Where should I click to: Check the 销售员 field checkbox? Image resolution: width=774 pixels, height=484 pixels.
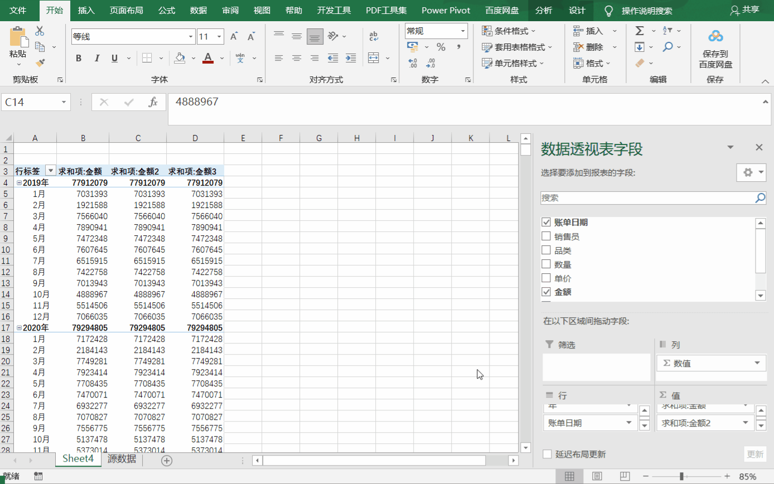tap(546, 236)
